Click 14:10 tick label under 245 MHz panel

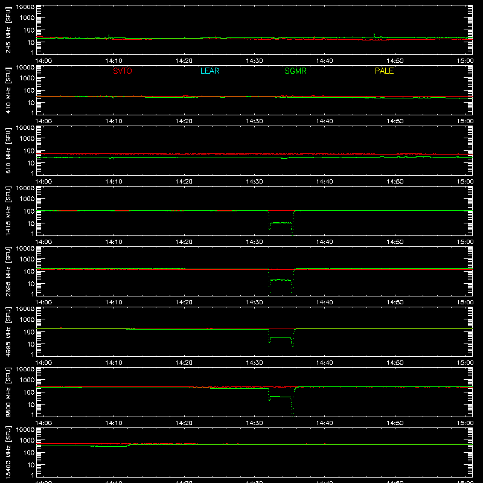114,61
